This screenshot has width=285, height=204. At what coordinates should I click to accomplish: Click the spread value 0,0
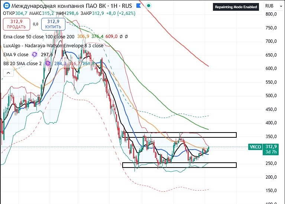[x=36, y=24]
